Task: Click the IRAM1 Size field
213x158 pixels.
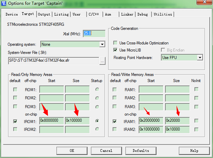Action: [x=177, y=120]
